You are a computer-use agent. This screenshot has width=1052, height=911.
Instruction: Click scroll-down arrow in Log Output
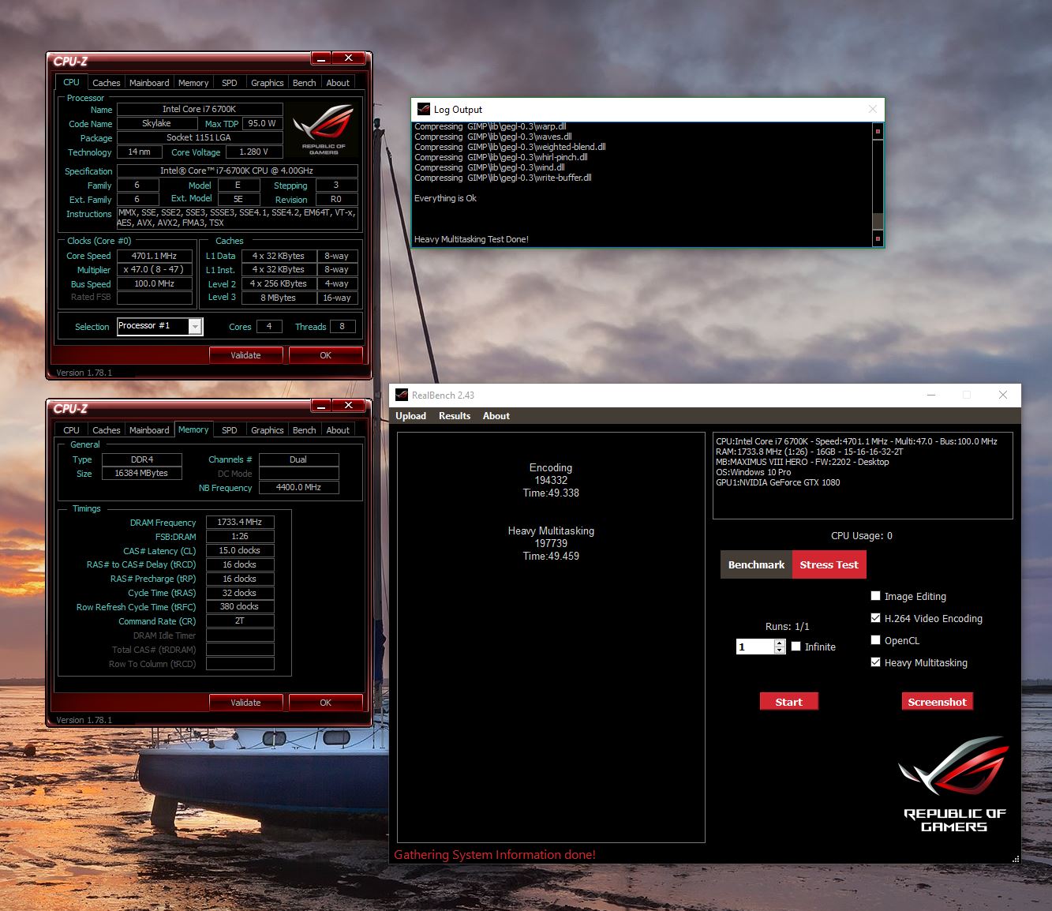[878, 238]
